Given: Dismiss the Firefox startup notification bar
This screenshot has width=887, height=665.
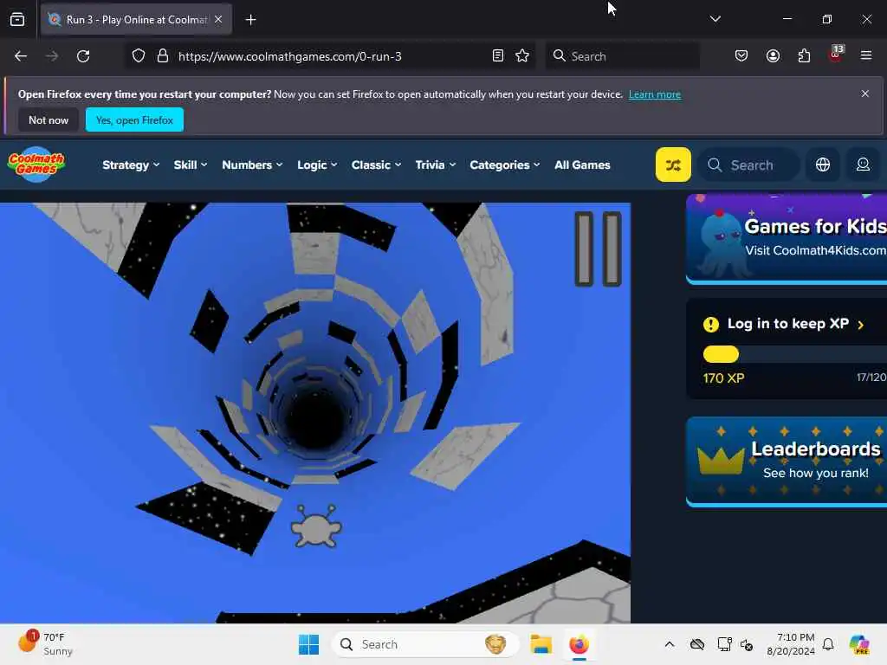Looking at the screenshot, I should (x=865, y=94).
